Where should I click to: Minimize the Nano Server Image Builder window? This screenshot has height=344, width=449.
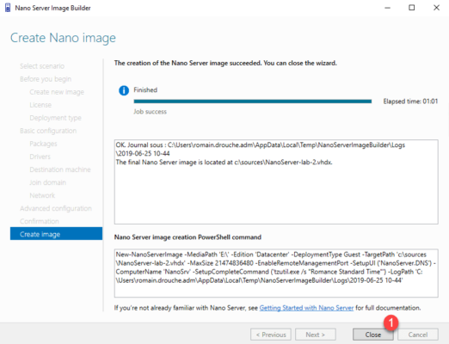(387, 8)
